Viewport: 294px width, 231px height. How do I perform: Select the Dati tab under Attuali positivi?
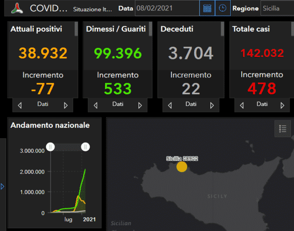43,104
